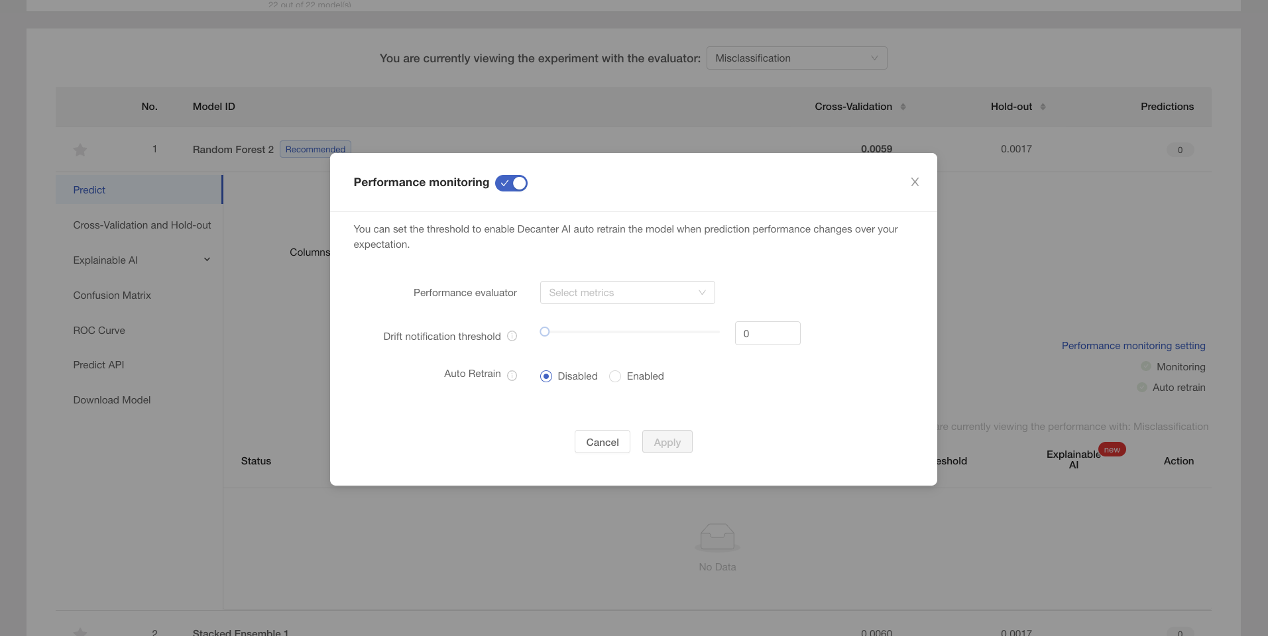This screenshot has width=1268, height=636.
Task: Open Performance monitoring setting link
Action: pyautogui.click(x=1133, y=346)
